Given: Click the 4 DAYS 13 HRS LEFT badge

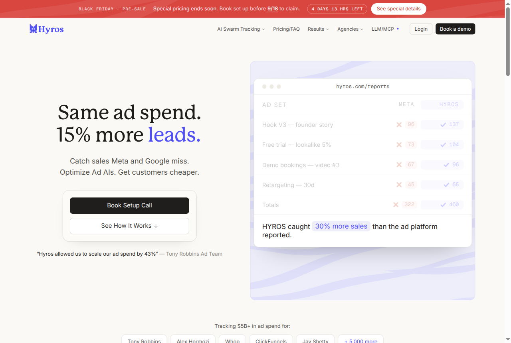Looking at the screenshot, I should click(x=337, y=9).
